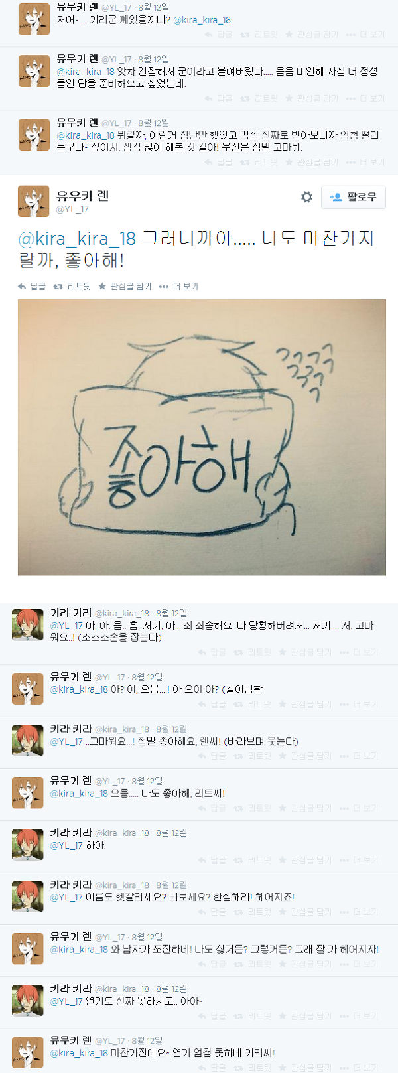Open 유우키 렌 profile avatar in main tweet
The width and height of the screenshot is (398, 1073).
tap(34, 201)
